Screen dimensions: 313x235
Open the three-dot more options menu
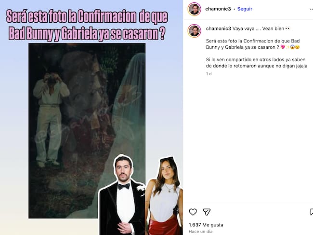(x=312, y=9)
